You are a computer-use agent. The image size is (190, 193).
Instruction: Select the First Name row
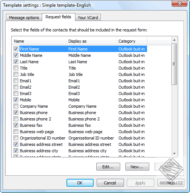(x=83, y=49)
